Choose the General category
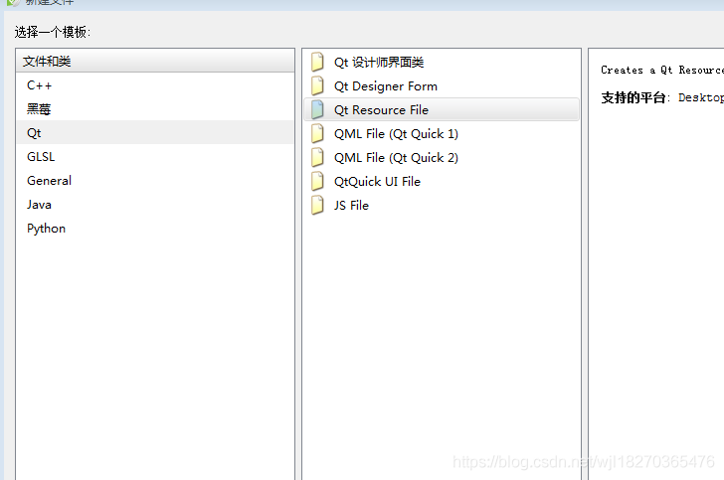This screenshot has height=480, width=724. 155,181
